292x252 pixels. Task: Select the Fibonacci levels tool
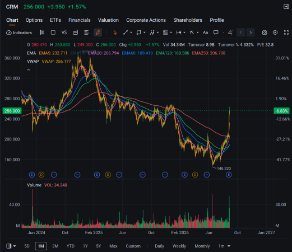click(165, 32)
